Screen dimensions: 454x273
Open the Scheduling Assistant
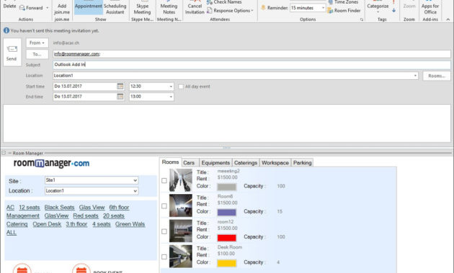click(115, 9)
